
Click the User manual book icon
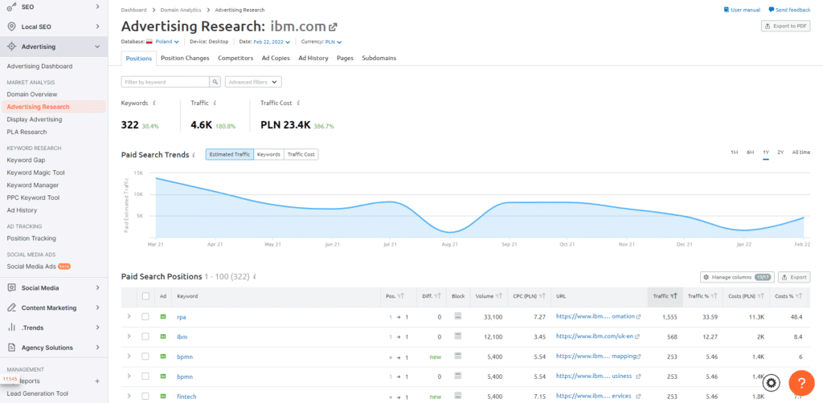pos(727,10)
